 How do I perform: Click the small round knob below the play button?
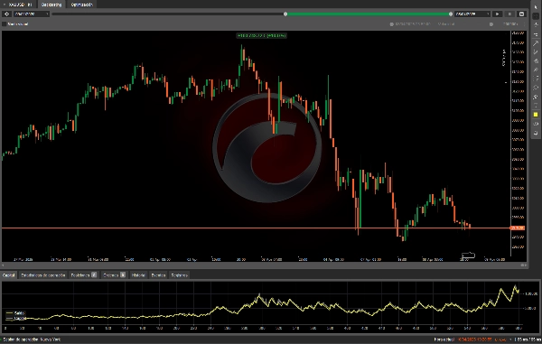[491, 24]
